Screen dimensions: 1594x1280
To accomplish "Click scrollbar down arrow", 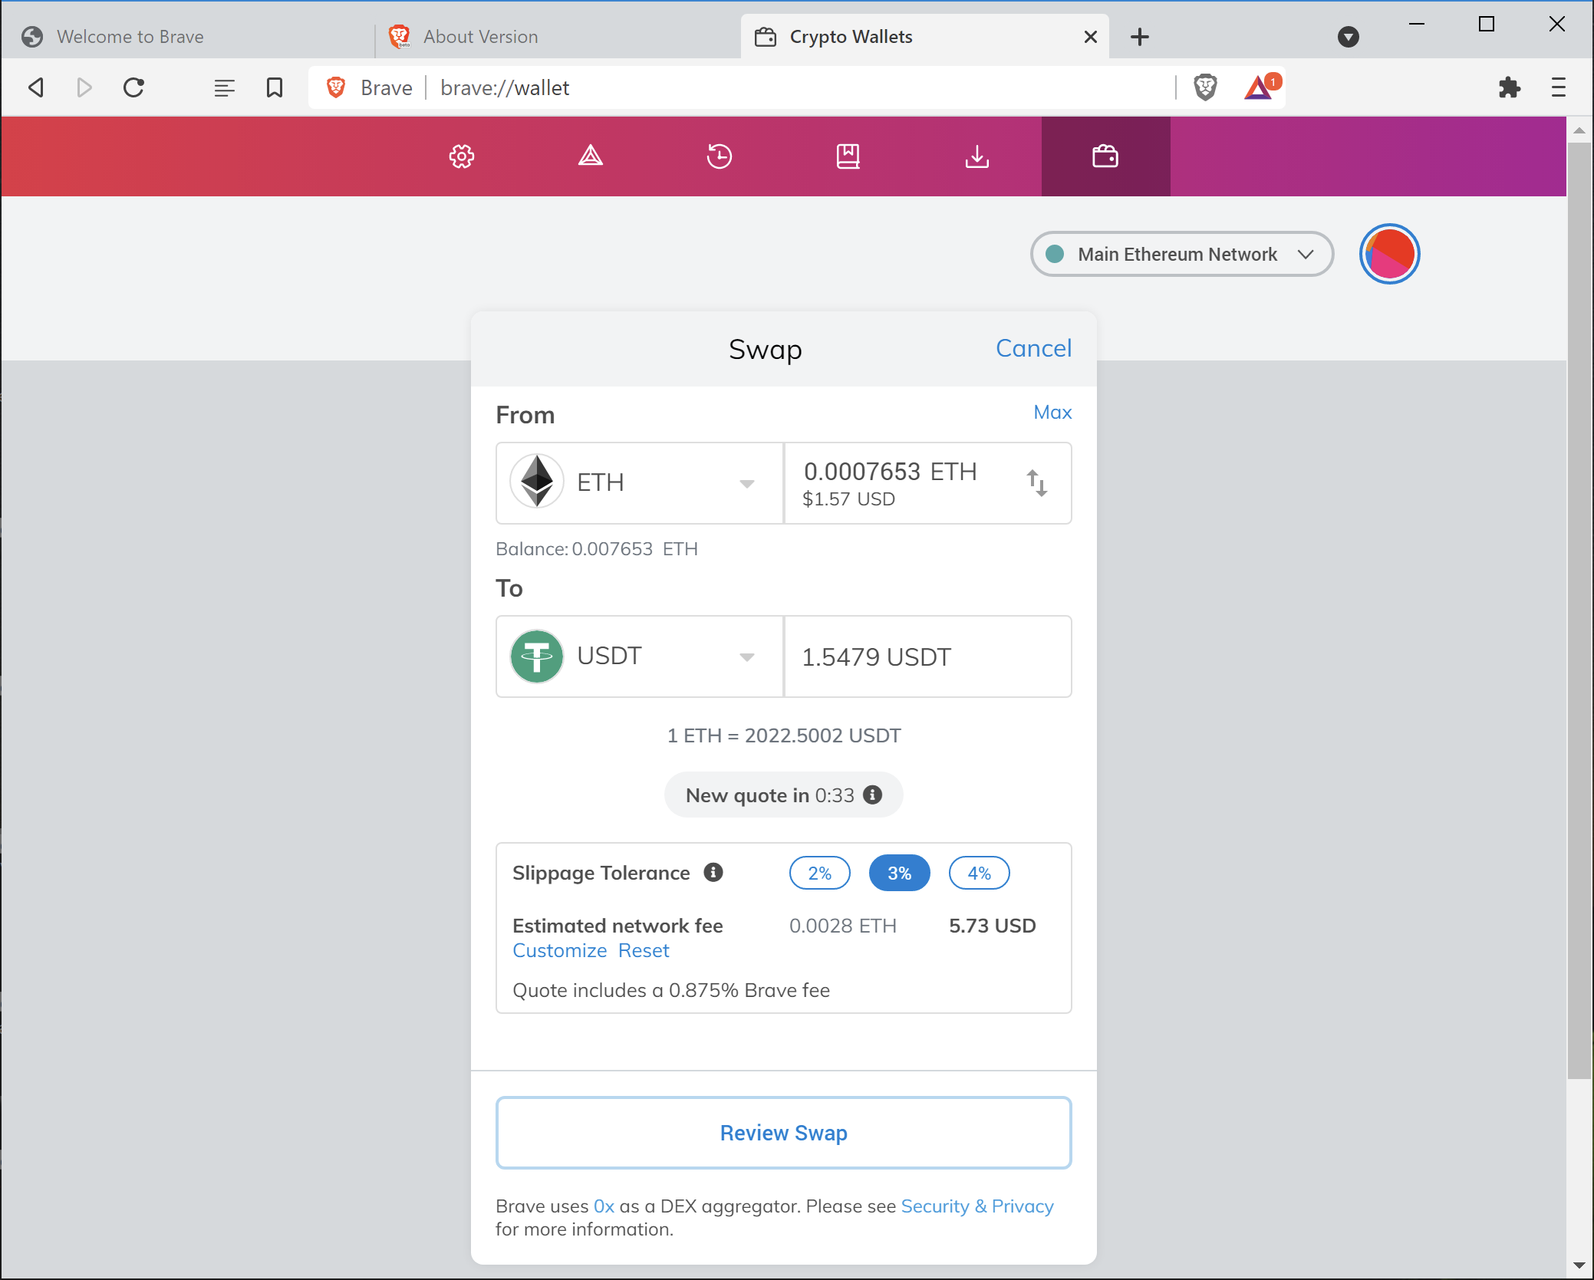I will coord(1579,1265).
